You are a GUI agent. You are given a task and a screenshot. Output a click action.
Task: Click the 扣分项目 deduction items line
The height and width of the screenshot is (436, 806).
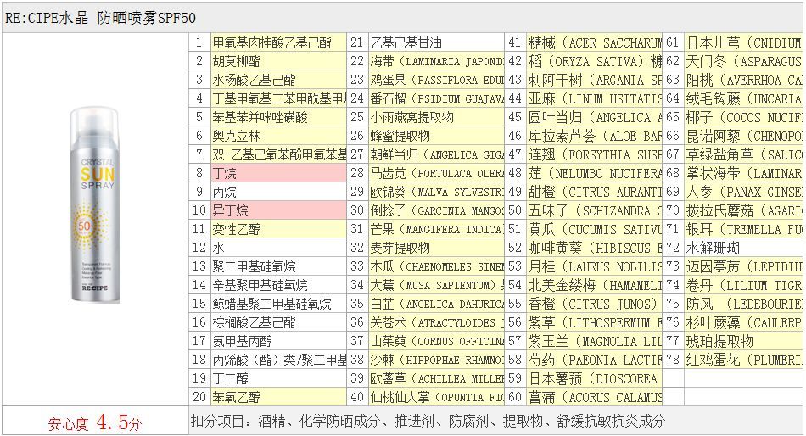(x=428, y=421)
